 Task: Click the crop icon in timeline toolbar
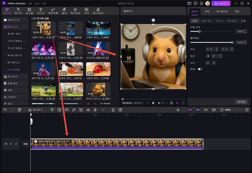pos(74,110)
